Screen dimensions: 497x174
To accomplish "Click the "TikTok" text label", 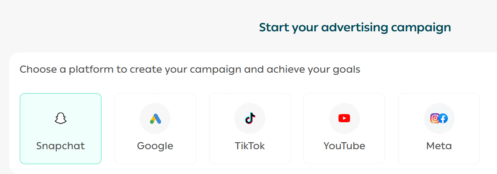I will (x=250, y=146).
